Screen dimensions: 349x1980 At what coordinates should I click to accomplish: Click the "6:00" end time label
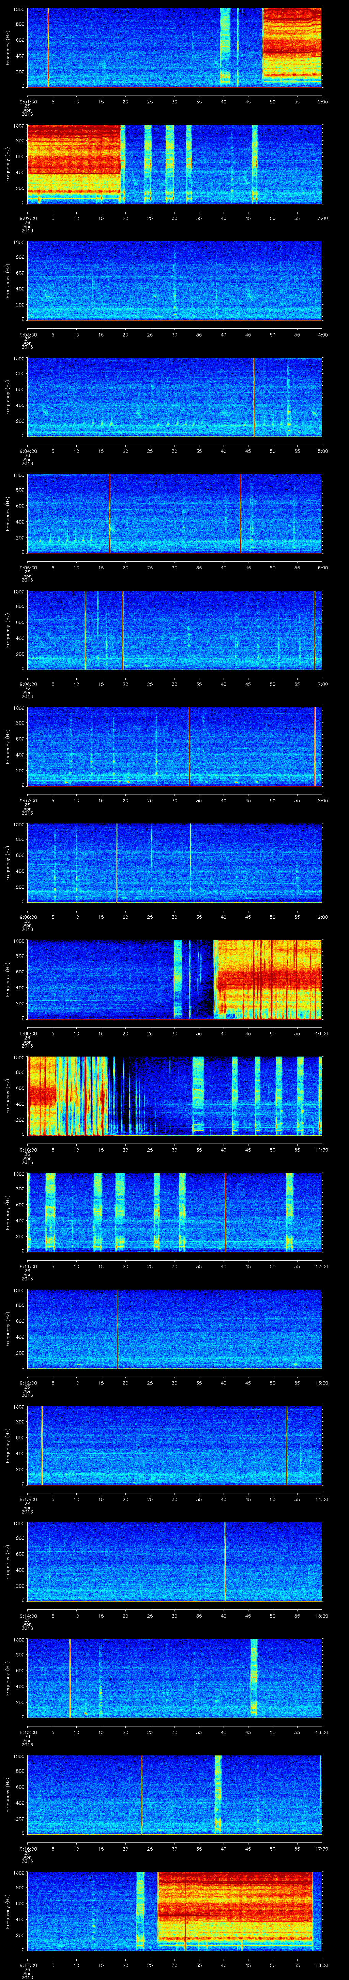(x=322, y=567)
